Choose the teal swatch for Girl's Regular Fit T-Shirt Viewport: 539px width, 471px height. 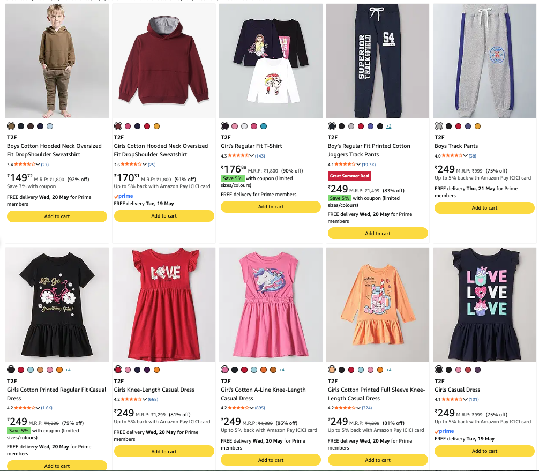click(264, 126)
